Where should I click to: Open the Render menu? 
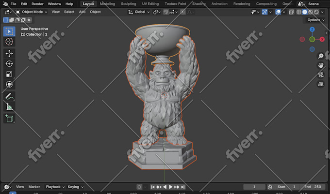coord(37,4)
